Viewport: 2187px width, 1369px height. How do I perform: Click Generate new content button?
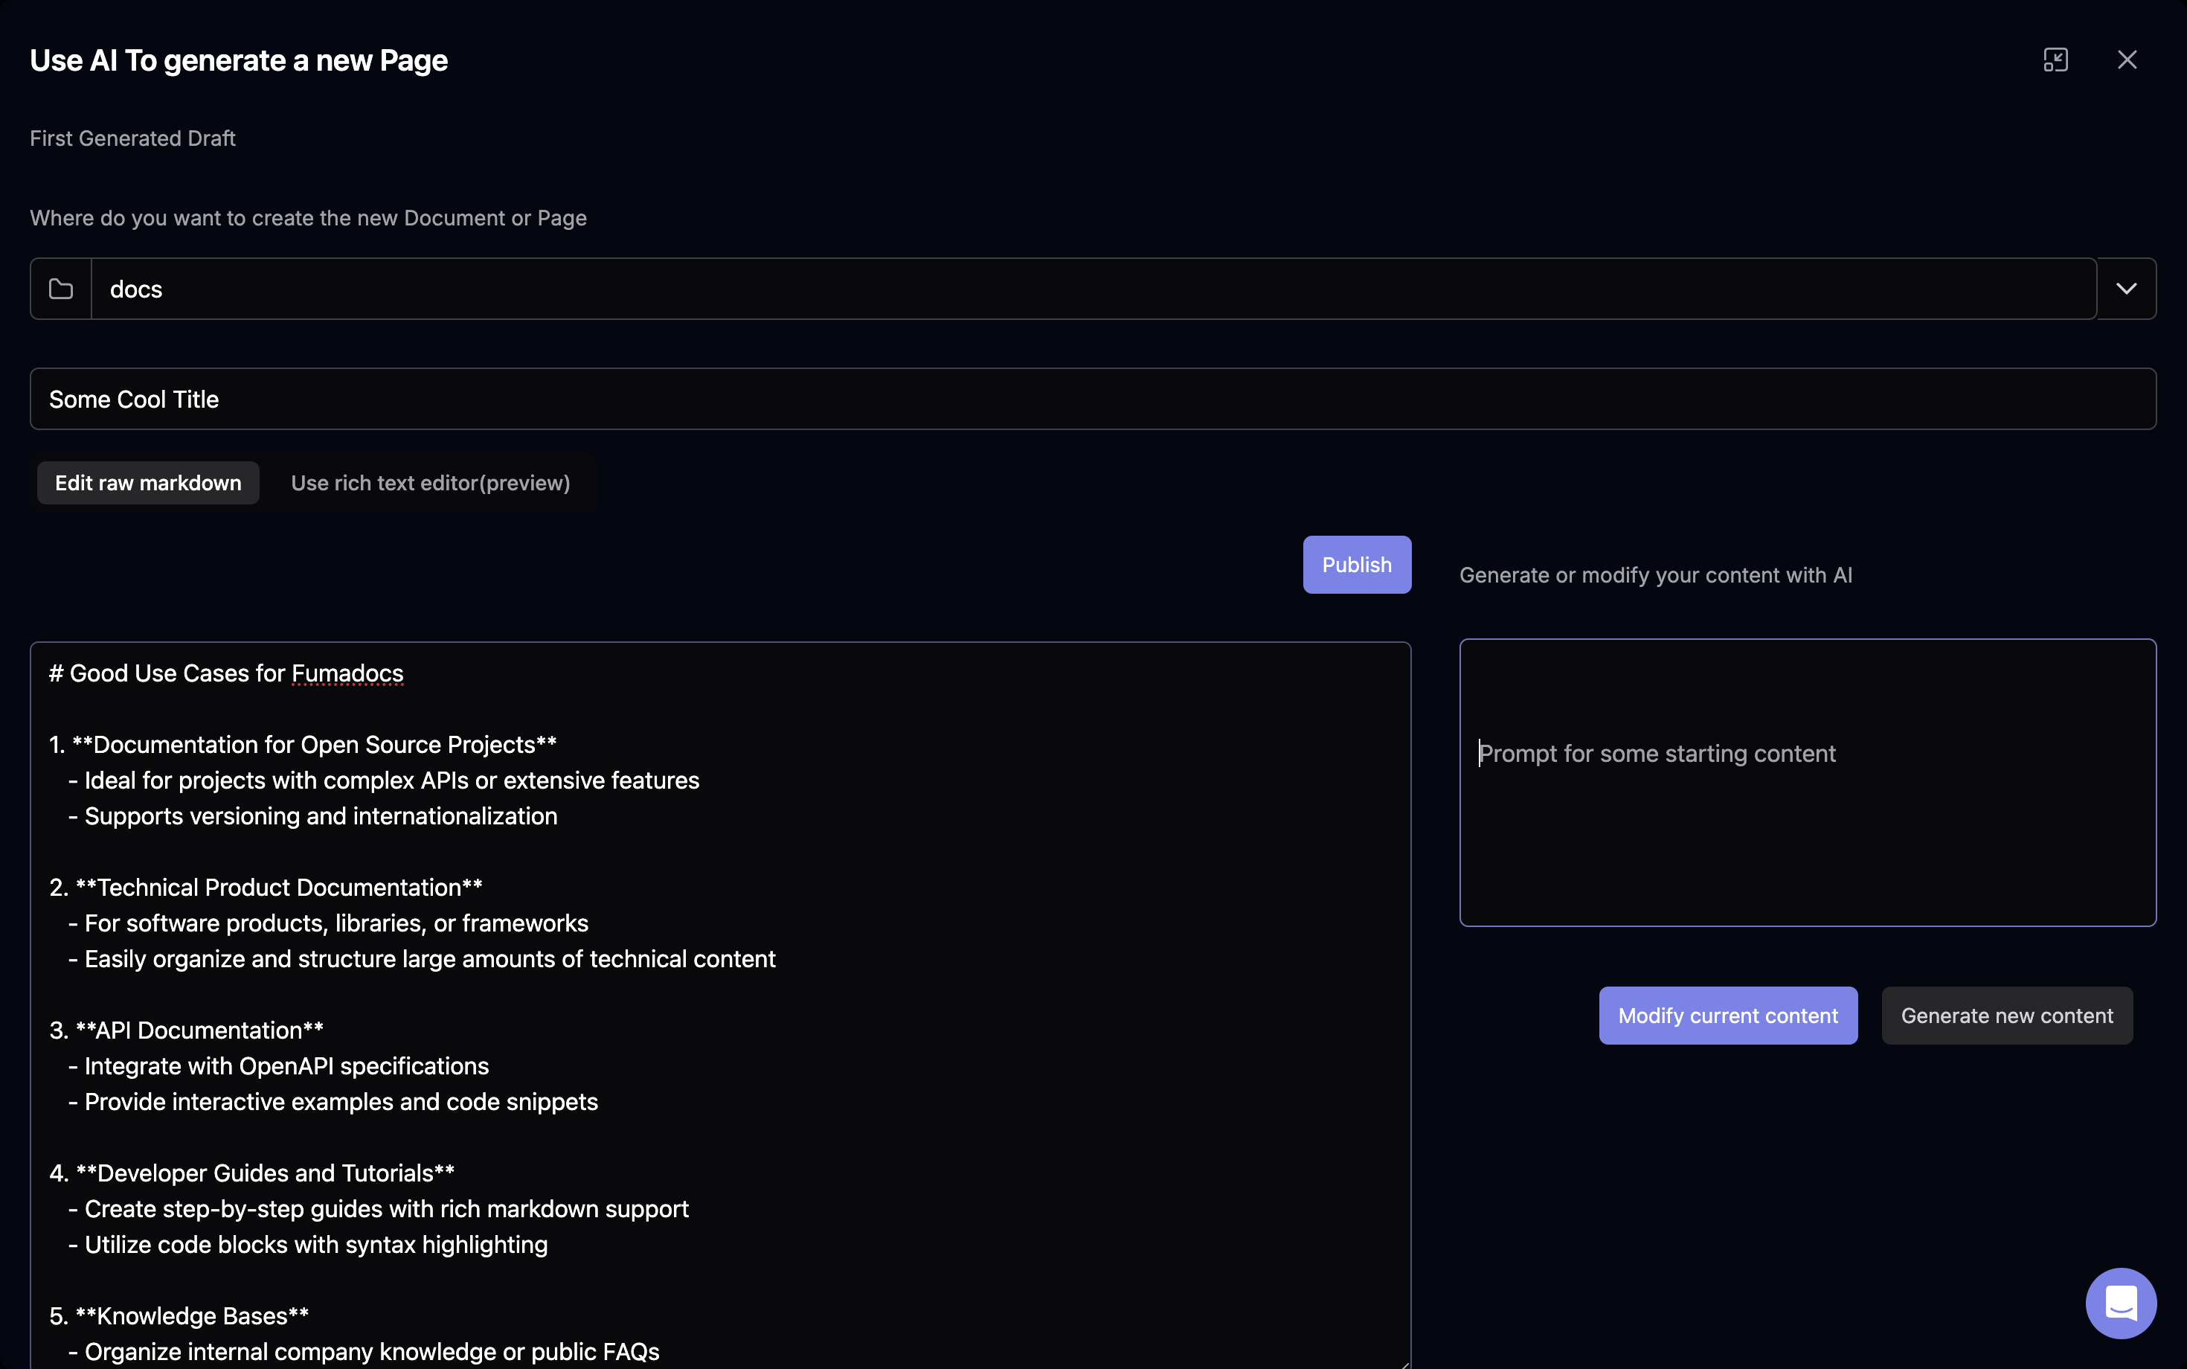(x=2007, y=1015)
